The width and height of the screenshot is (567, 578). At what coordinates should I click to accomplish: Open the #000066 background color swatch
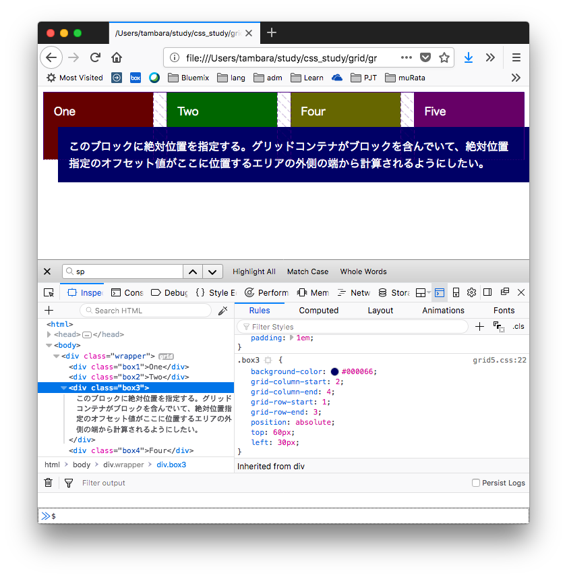coord(334,371)
